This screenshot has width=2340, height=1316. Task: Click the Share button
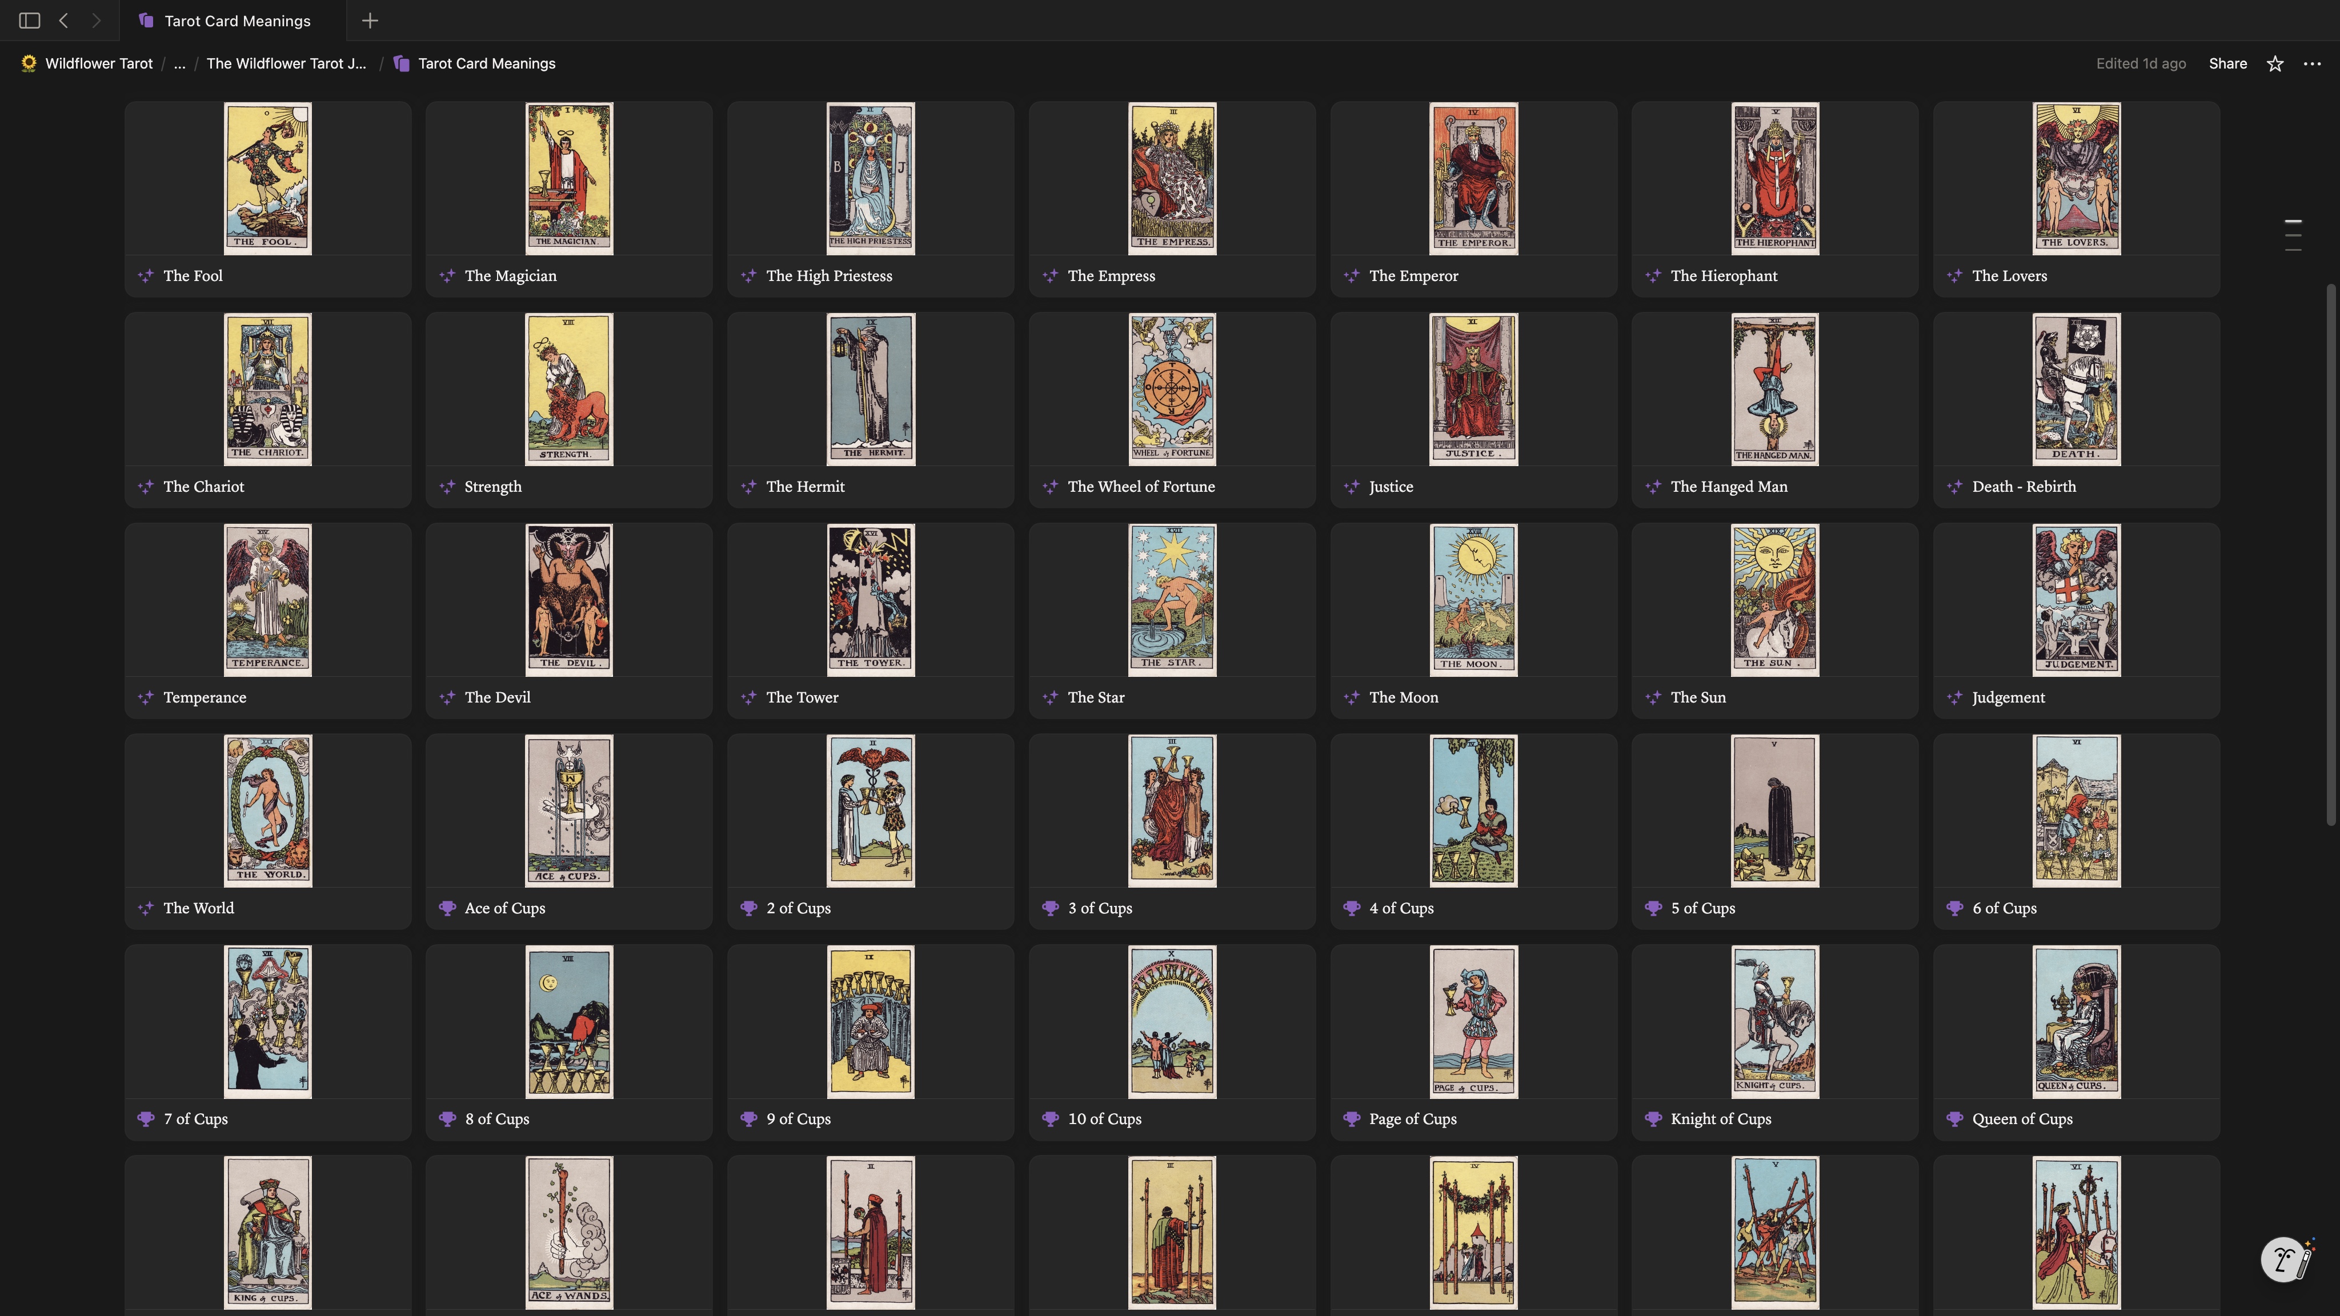tap(2227, 63)
